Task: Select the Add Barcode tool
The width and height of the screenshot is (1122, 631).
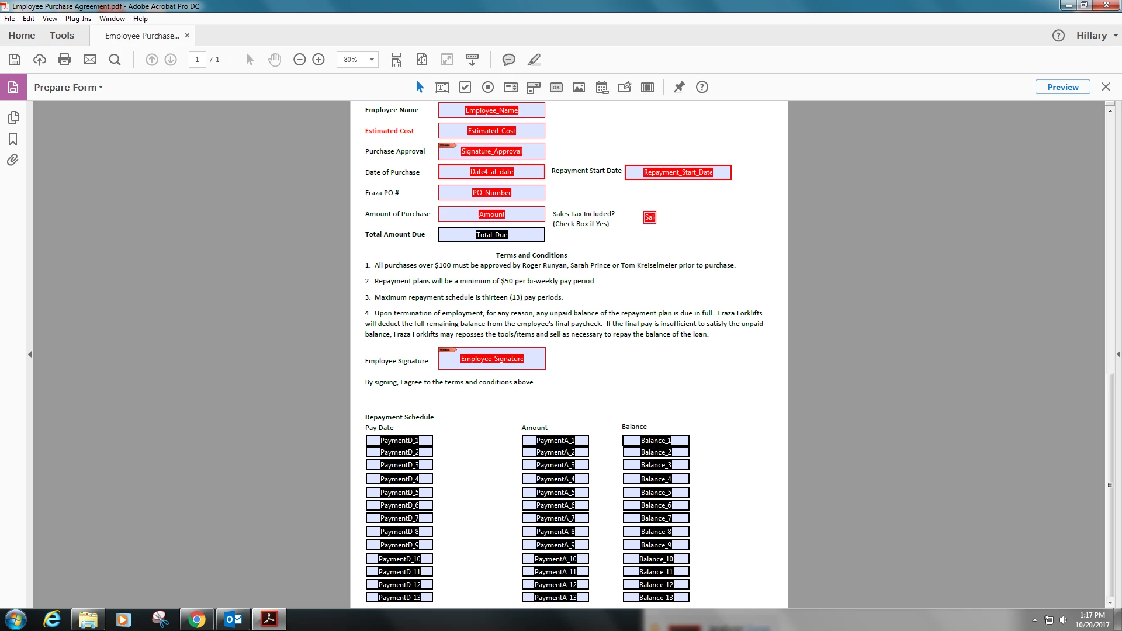Action: click(x=647, y=88)
